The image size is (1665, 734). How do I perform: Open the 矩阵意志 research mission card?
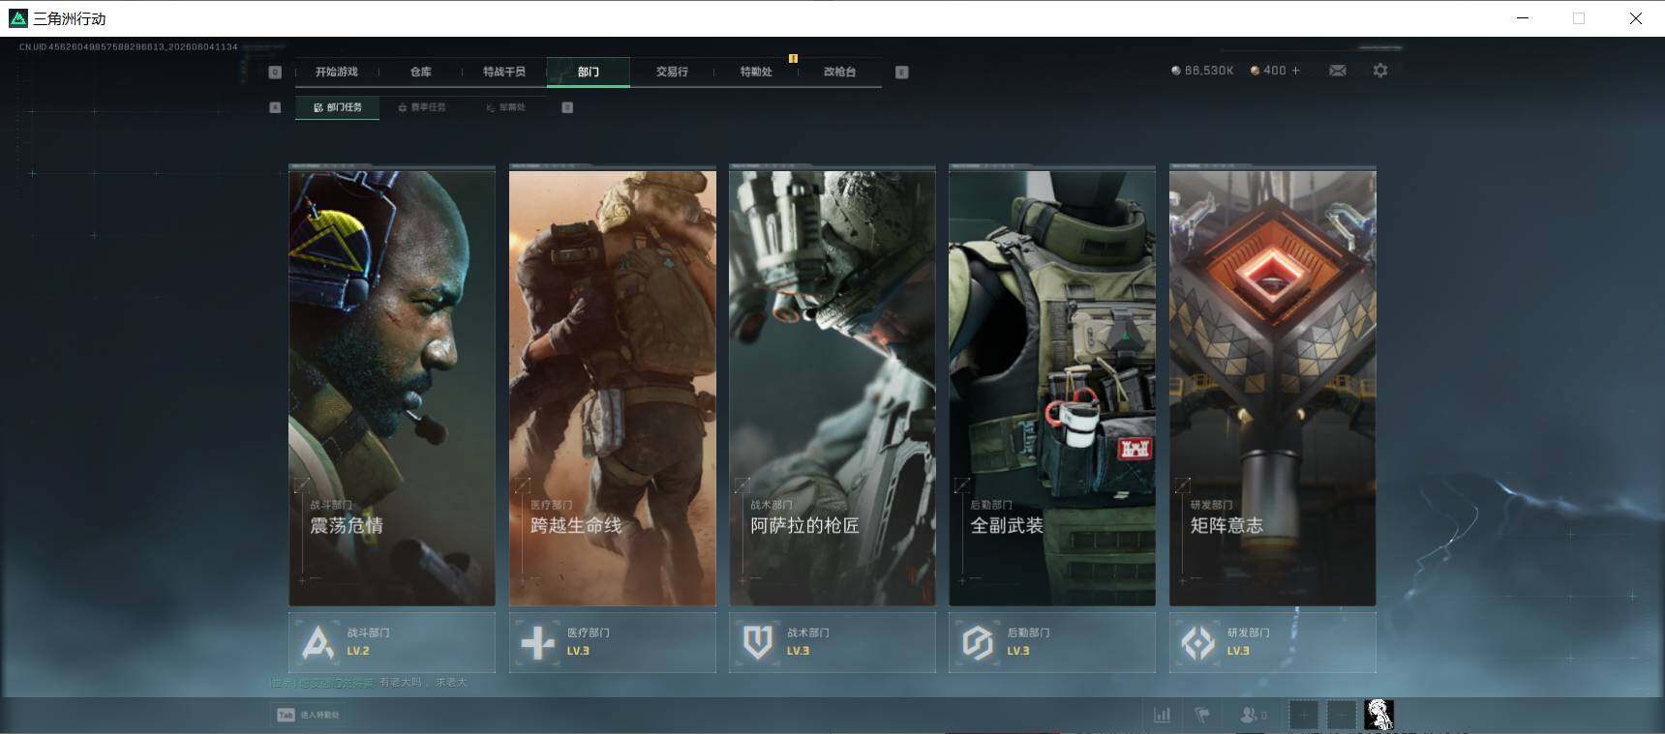[x=1272, y=387]
